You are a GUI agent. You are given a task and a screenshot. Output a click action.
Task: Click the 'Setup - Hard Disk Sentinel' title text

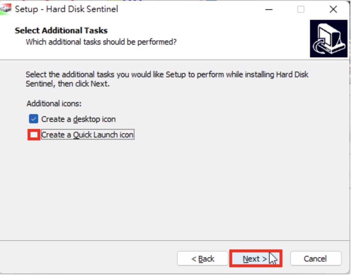67,9
